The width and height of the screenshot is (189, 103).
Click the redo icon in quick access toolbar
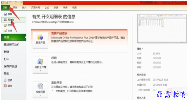click(x=16, y=2)
